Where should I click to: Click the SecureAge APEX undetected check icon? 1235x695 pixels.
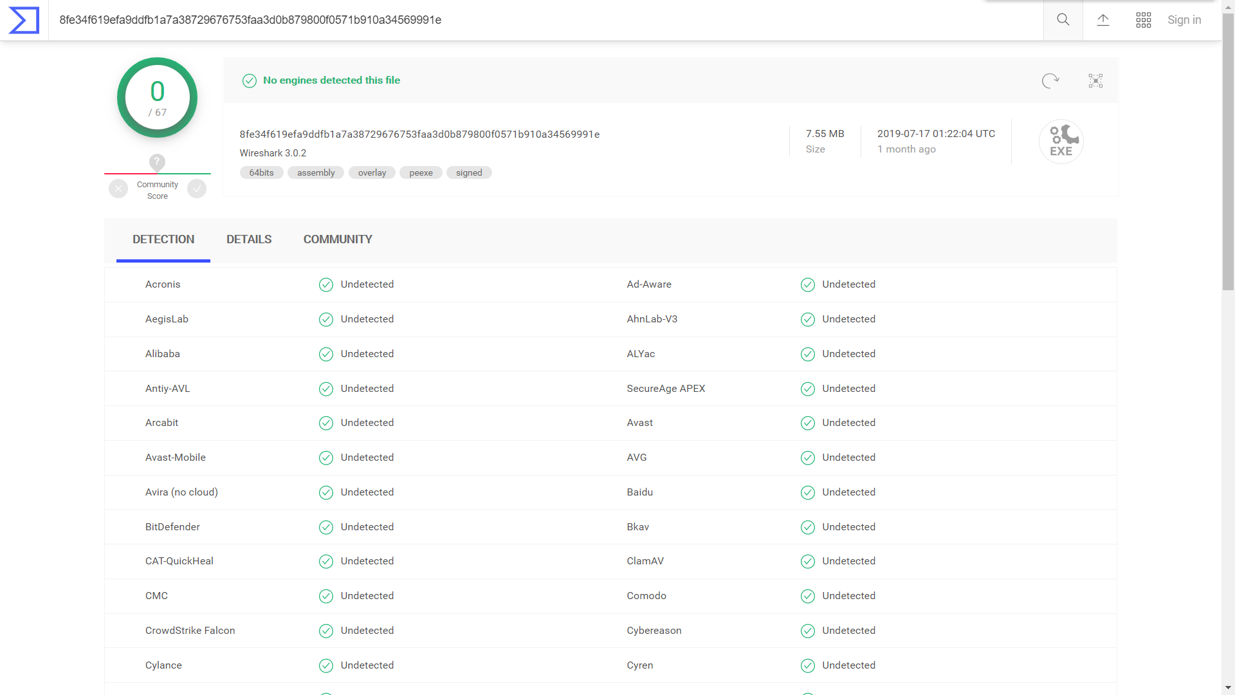pyautogui.click(x=808, y=389)
